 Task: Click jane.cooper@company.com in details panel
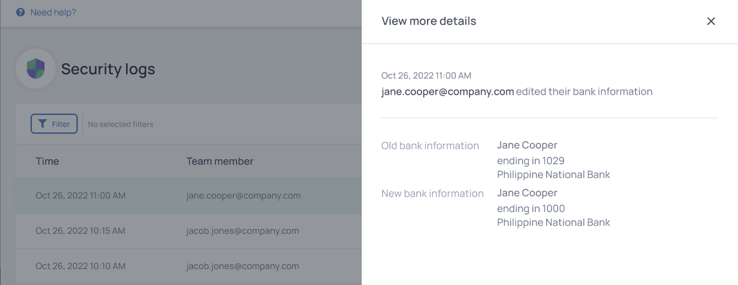tap(448, 92)
